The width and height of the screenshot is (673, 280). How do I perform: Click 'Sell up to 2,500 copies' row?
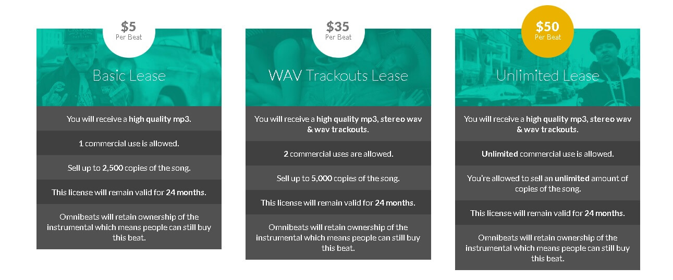coord(129,168)
